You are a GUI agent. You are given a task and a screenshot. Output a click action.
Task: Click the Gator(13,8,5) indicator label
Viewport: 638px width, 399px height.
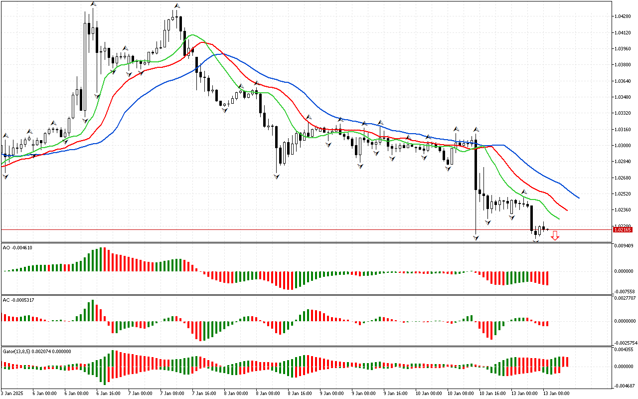point(36,351)
